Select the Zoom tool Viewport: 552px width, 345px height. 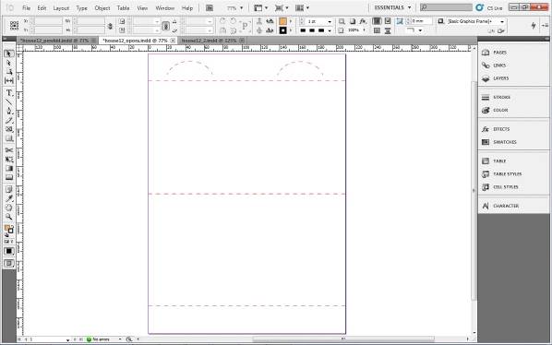coord(9,217)
